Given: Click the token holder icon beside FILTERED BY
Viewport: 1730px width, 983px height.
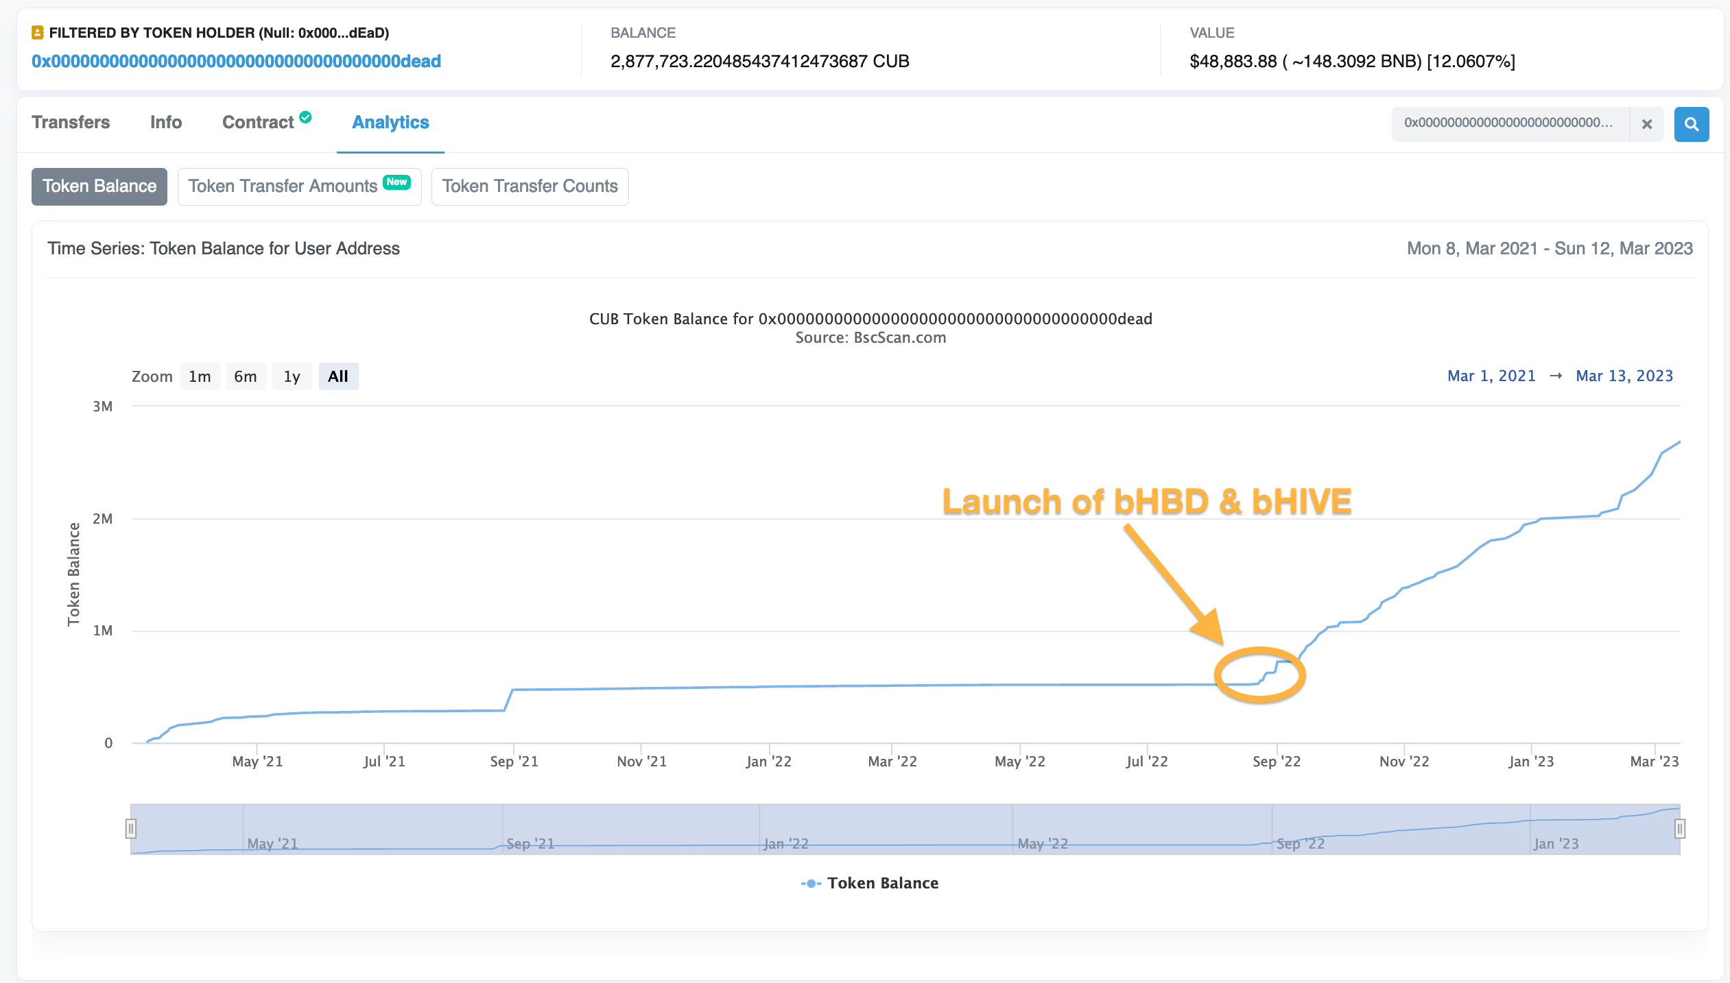Looking at the screenshot, I should [38, 32].
